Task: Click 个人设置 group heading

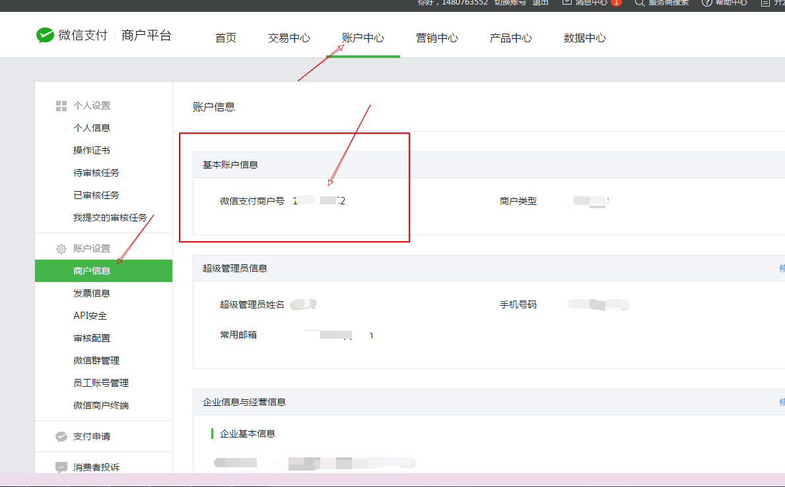Action: pos(92,106)
